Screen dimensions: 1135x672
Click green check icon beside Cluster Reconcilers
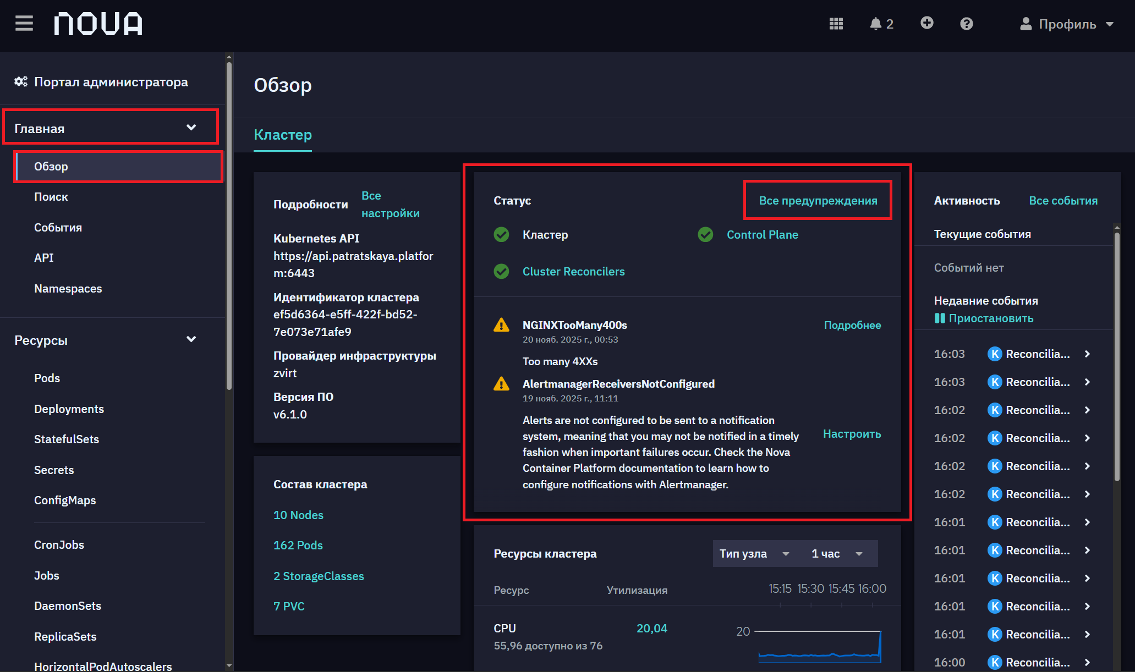tap(501, 272)
